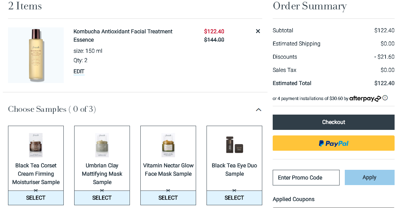404x208 pixels.
Task: Click Kombucha Essence bottle product image
Action: tap(36, 55)
